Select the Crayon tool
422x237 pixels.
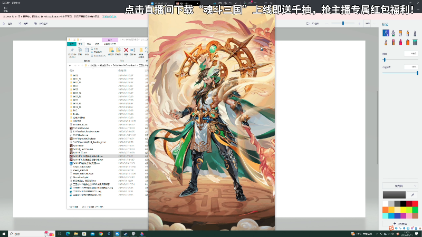point(400,42)
